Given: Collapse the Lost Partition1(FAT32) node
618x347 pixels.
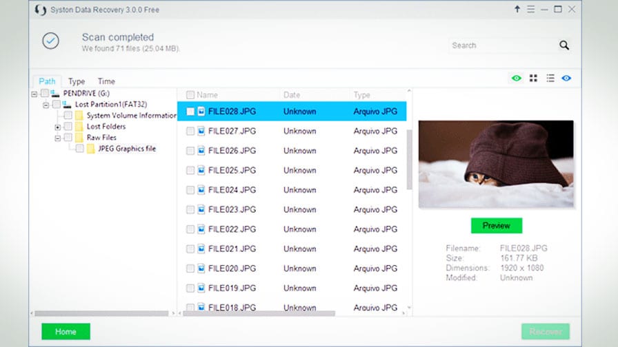Looking at the screenshot, I should 46,105.
